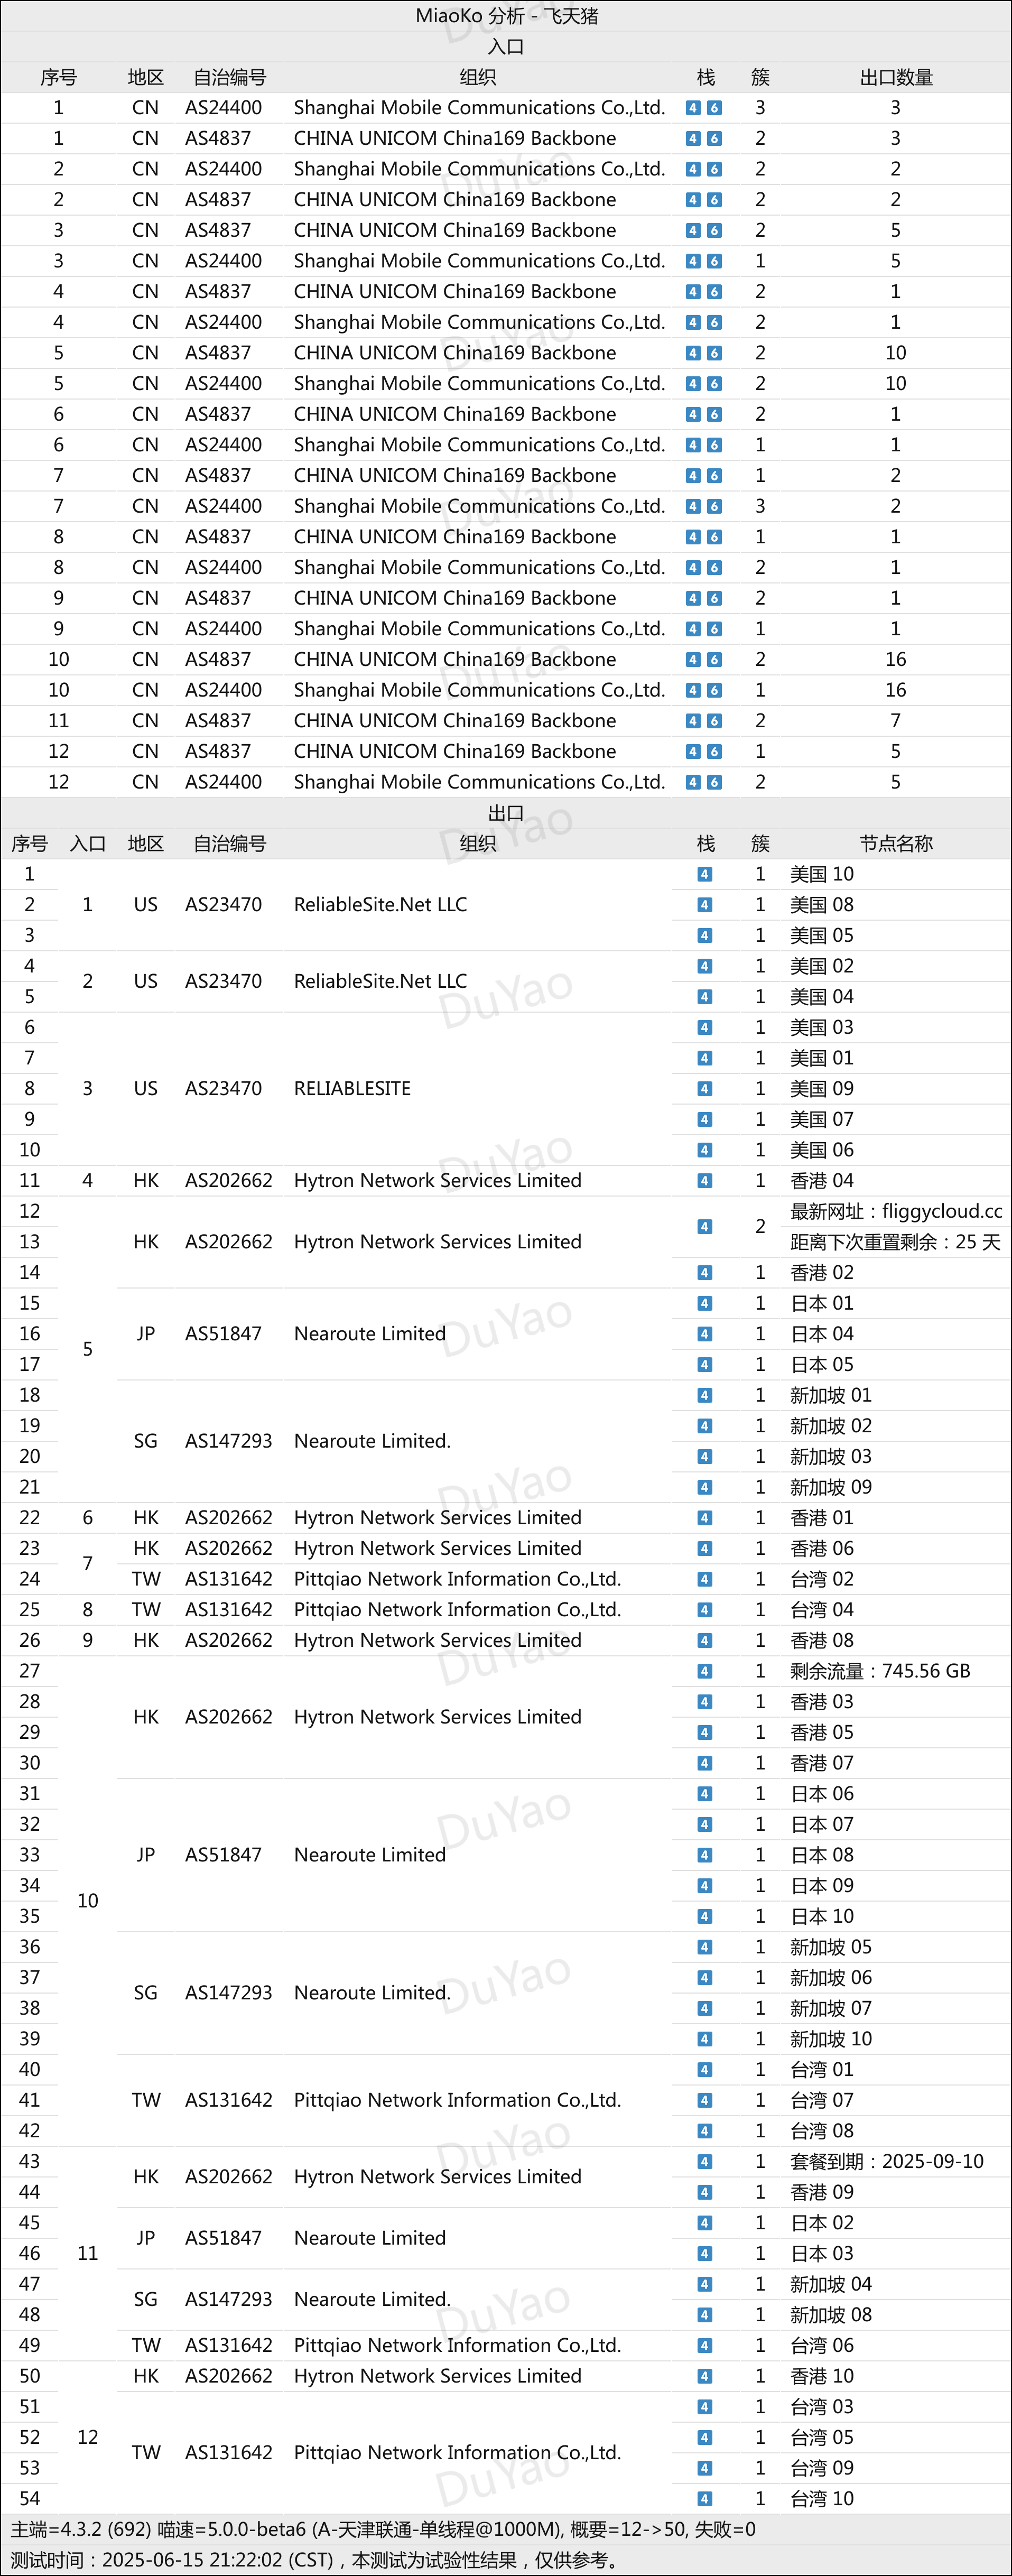The height and width of the screenshot is (2576, 1012).
Task: Click exit count 16 in AS24400 row 10
Action: tap(896, 690)
